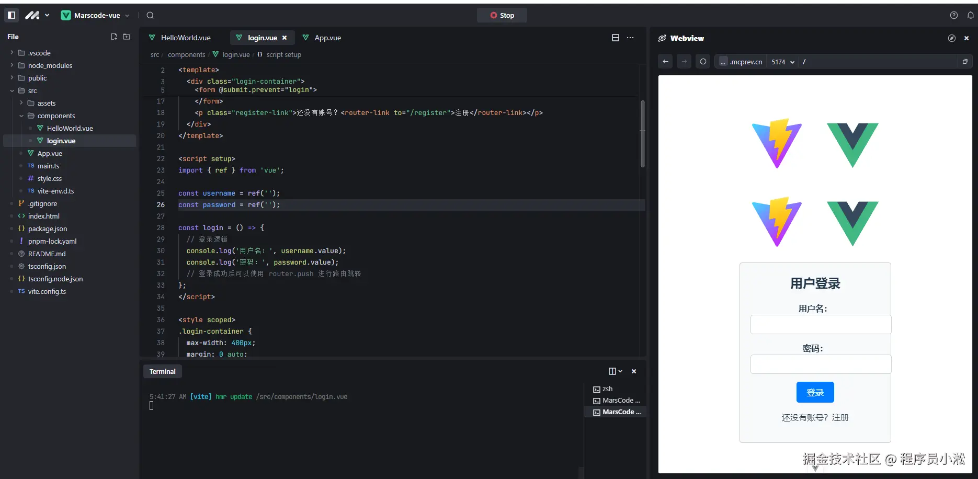The width and height of the screenshot is (978, 479).
Task: Click the src breadcrumb
Action: tap(155, 54)
